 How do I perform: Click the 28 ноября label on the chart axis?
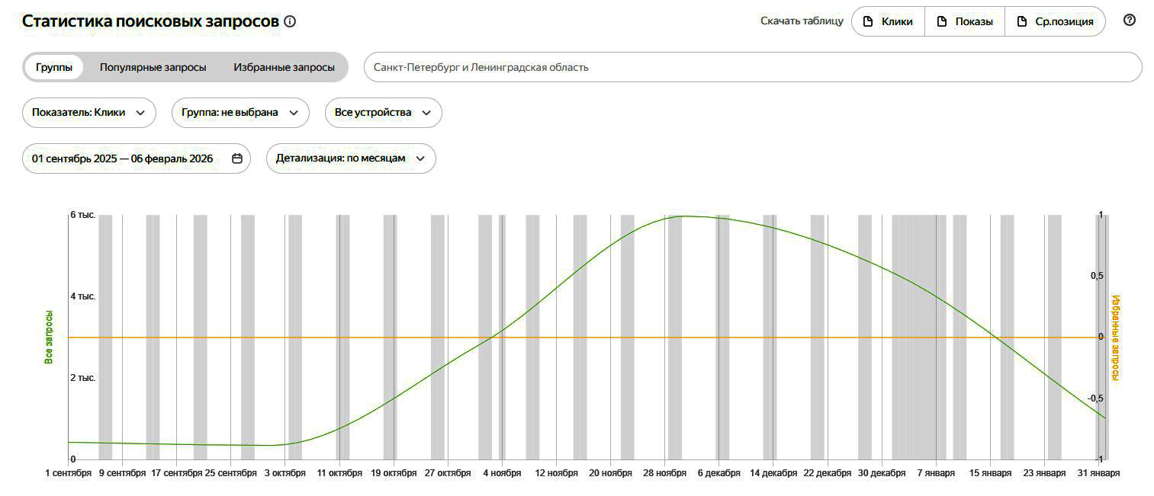click(665, 473)
